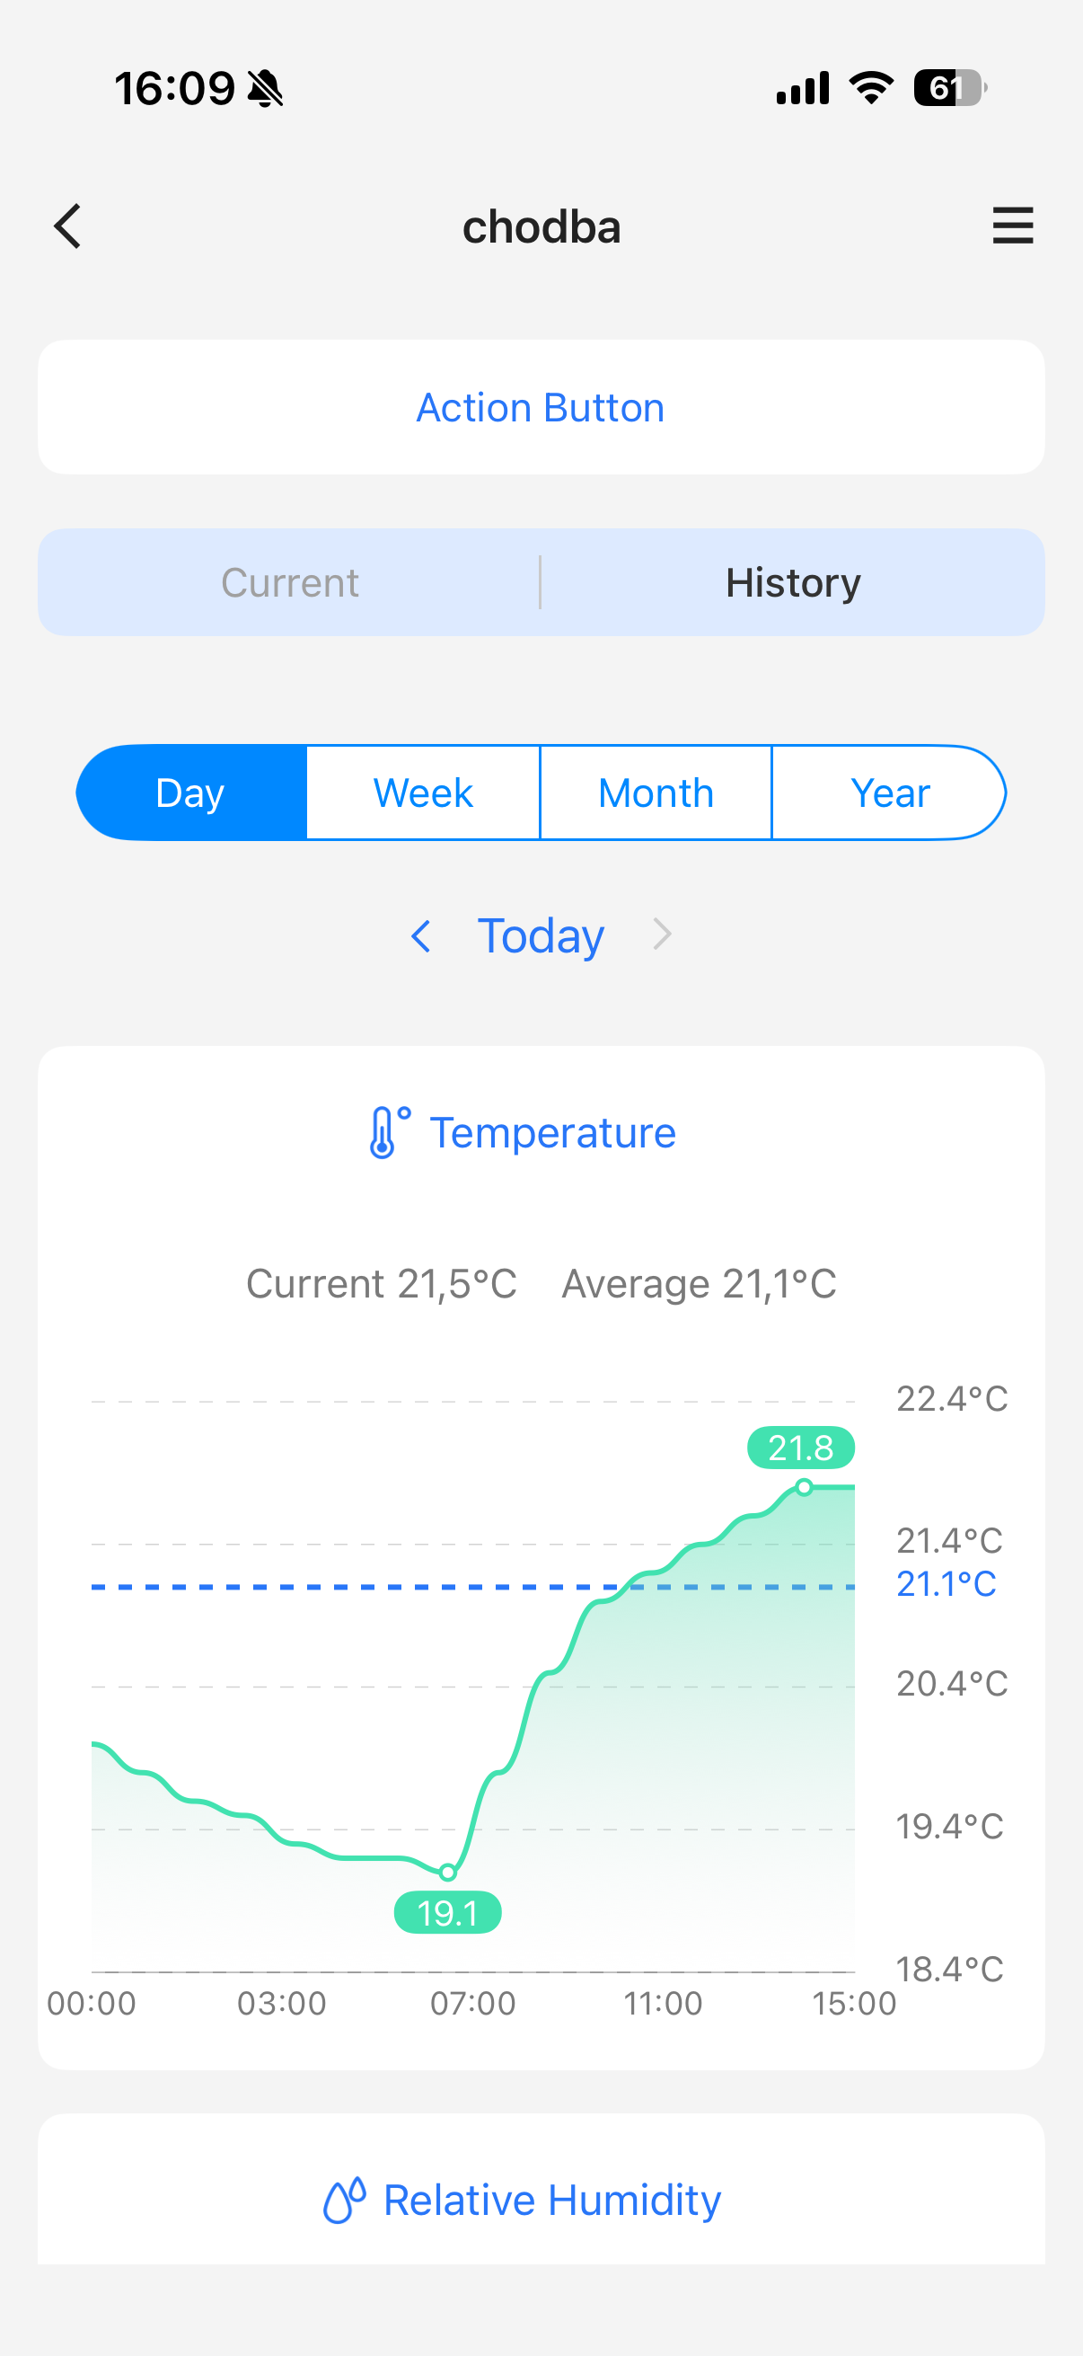Tap the 19.1 minimum point on chart
Viewport: 1083px width, 2356px height.
tap(448, 1873)
